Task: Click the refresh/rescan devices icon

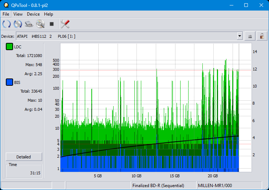Action: 7,24
